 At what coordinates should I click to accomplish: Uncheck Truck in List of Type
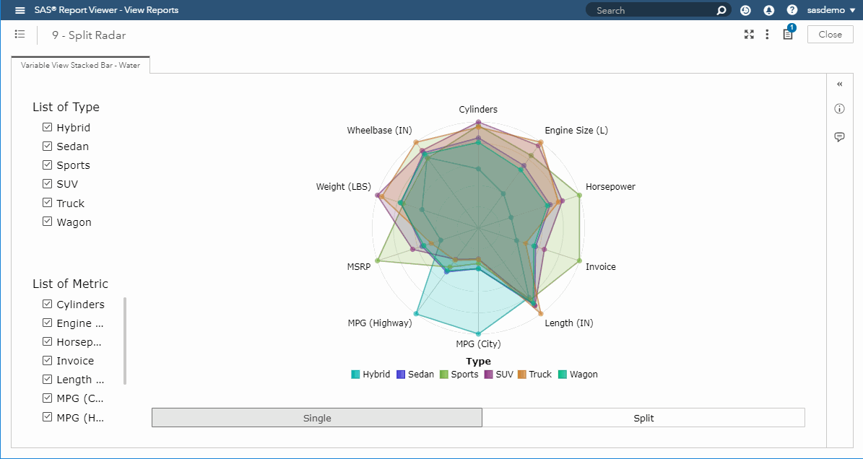click(x=46, y=203)
